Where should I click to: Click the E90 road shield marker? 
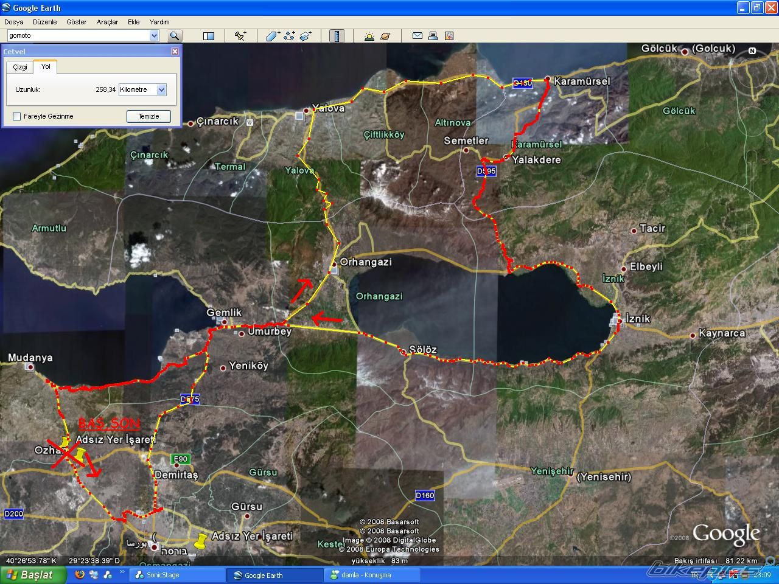[x=181, y=459]
